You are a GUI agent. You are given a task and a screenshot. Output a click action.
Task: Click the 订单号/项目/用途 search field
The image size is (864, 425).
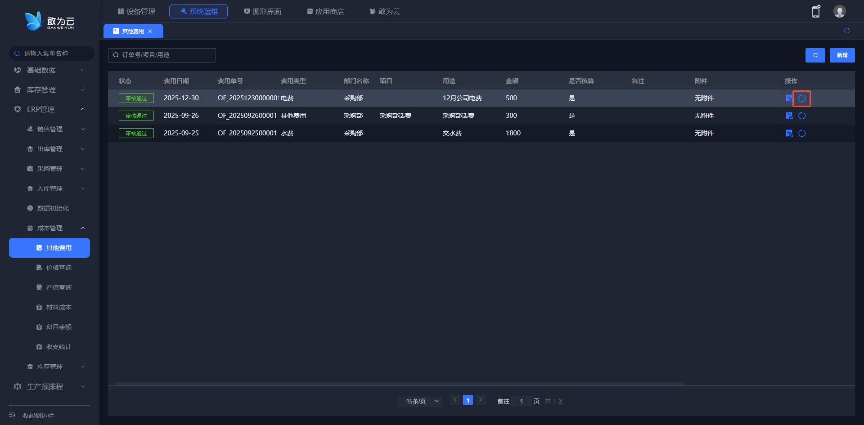click(x=162, y=55)
